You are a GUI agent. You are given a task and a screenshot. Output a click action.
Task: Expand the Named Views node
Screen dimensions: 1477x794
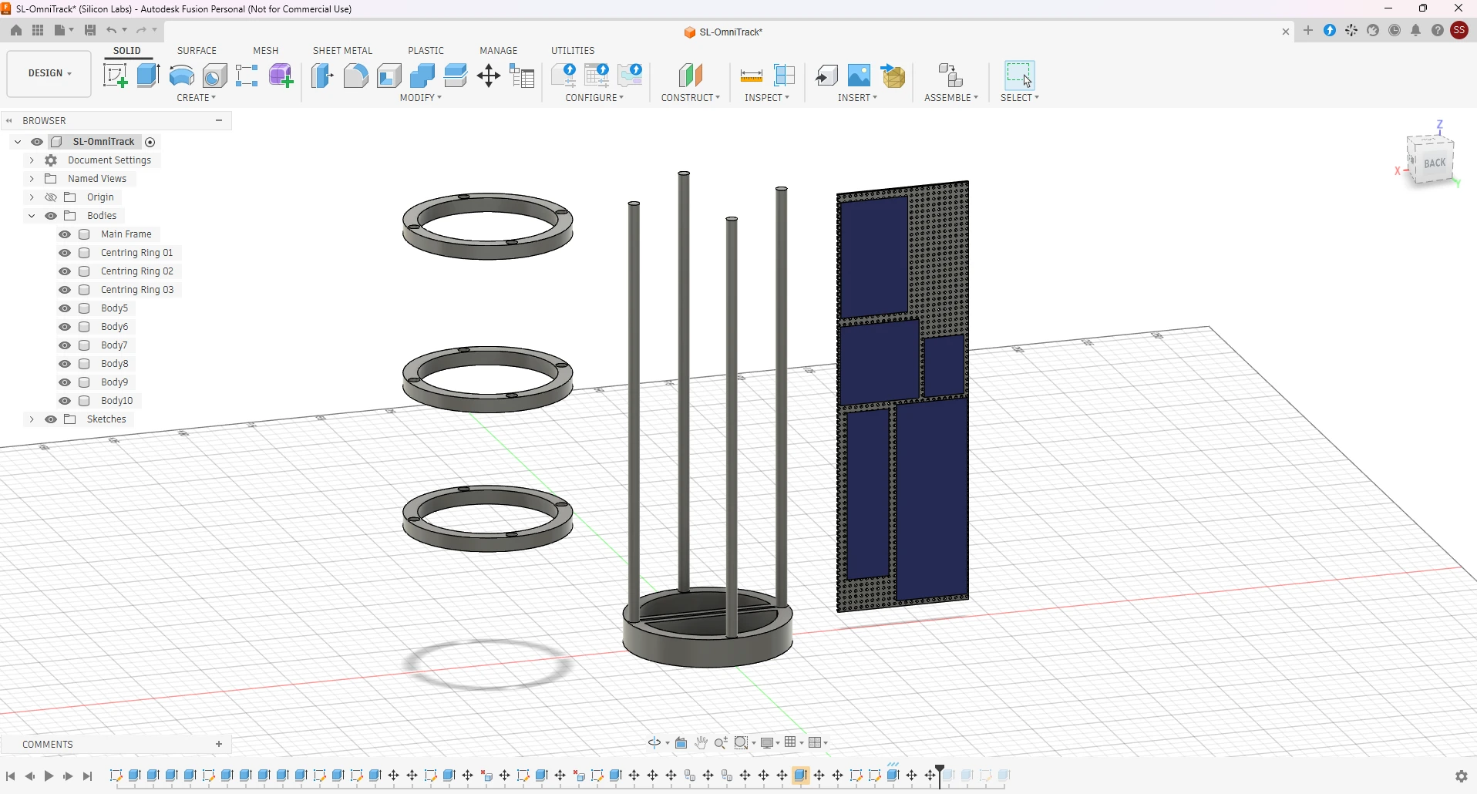32,179
